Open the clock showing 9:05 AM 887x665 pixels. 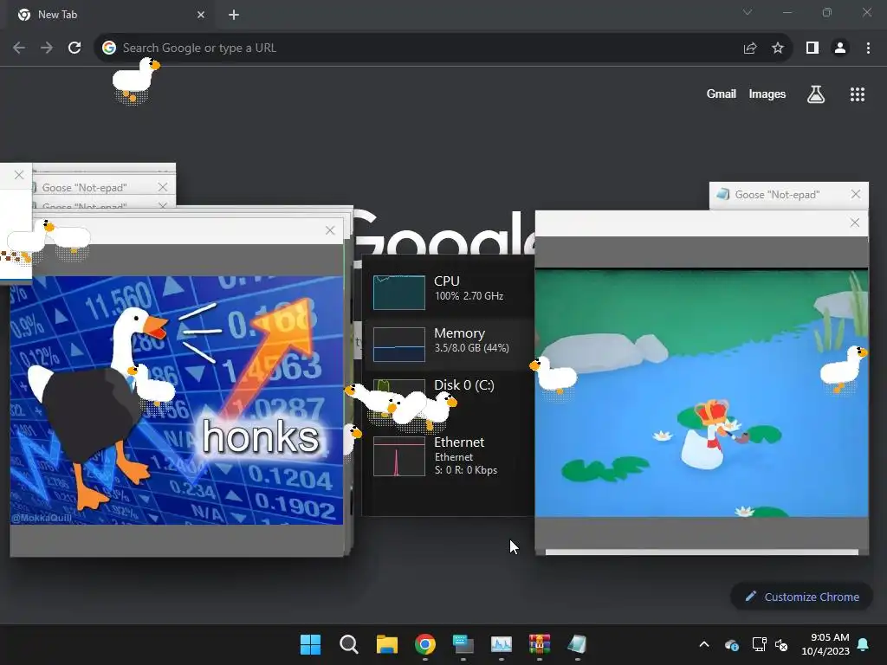tap(825, 644)
